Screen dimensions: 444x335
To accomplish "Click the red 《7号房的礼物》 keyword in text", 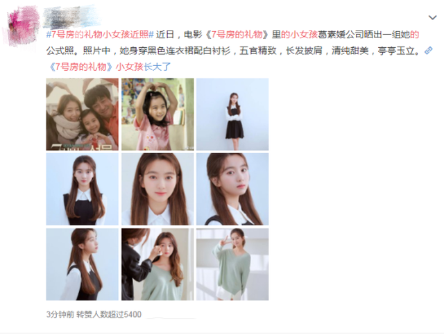I will tap(237, 35).
